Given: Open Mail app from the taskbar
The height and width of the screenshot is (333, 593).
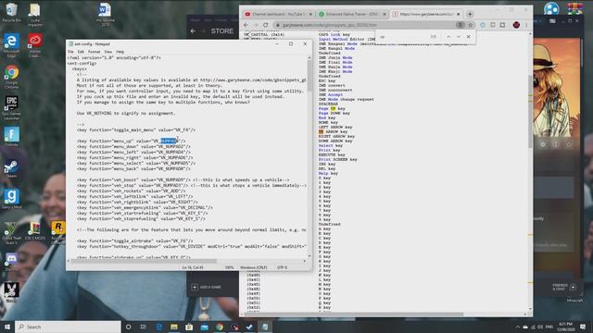Looking at the screenshot, I should pyautogui.click(x=204, y=327).
